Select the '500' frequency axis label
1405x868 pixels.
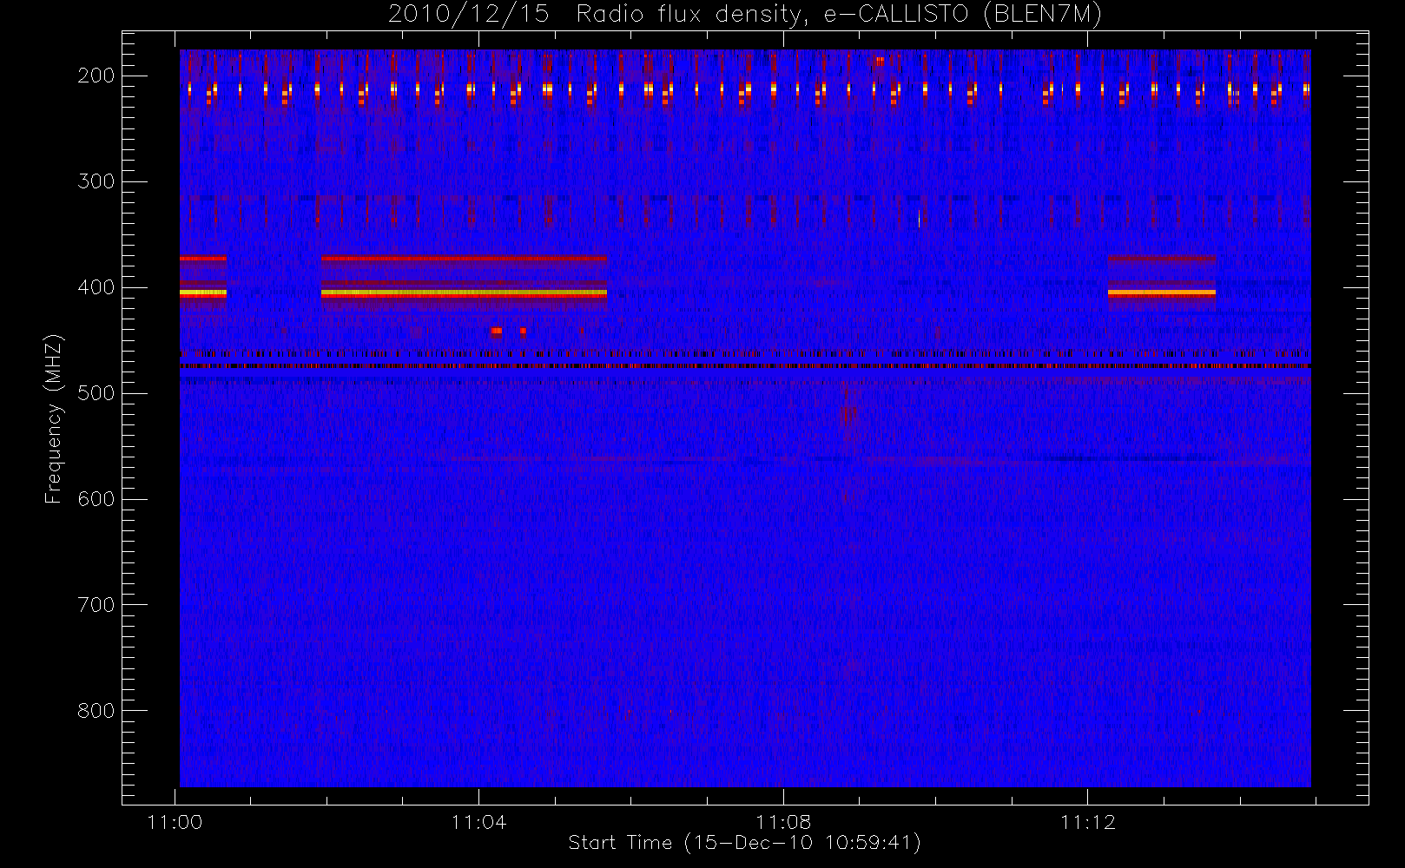[x=96, y=393]
